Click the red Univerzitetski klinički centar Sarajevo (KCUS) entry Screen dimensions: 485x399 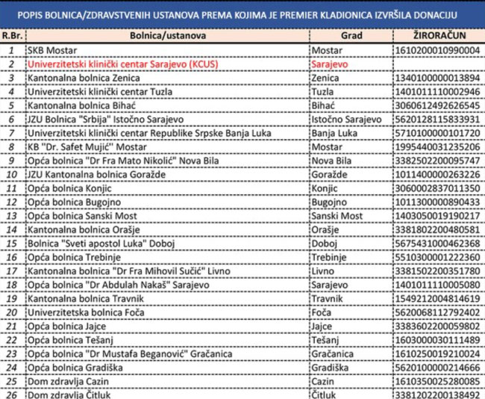pyautogui.click(x=110, y=64)
